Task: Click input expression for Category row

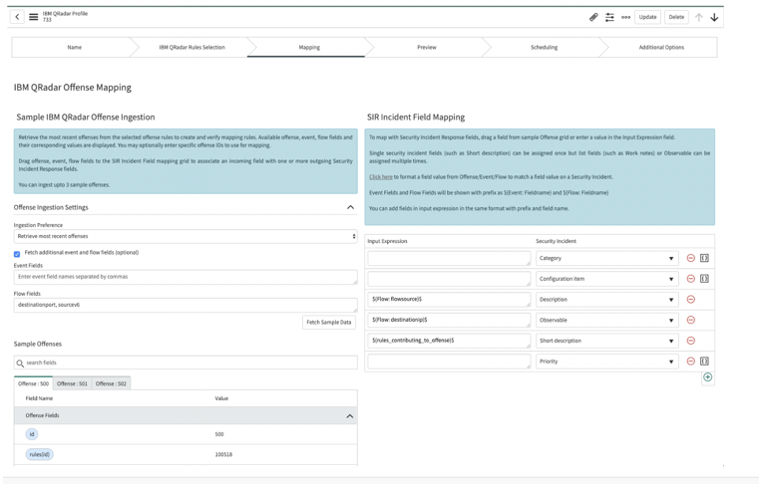Action: 449,258
